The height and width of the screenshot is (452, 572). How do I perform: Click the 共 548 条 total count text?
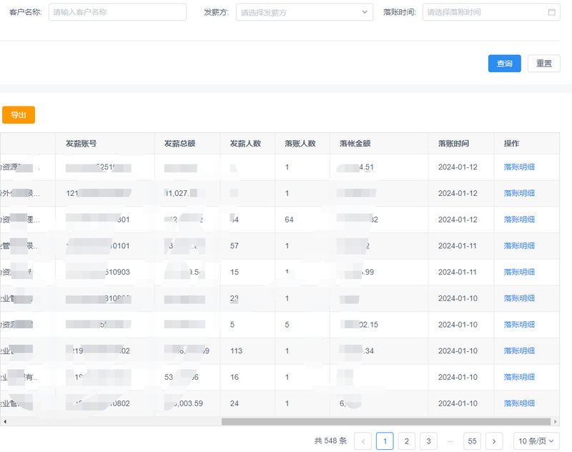point(330,441)
